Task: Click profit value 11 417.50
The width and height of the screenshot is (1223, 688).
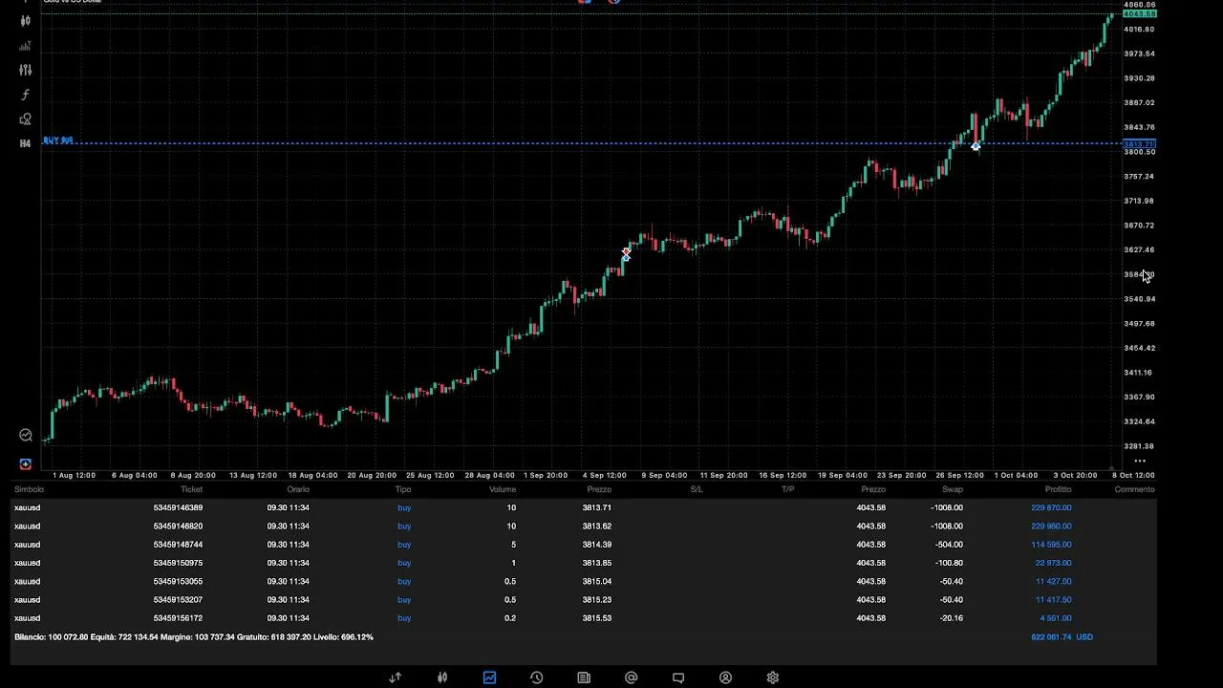Action: 1053,599
